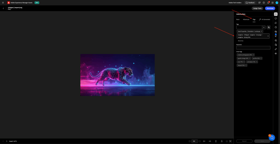This screenshot has width=280, height=144.
Task: Expand the Tags dropdown chevron
Action: coord(264,27)
